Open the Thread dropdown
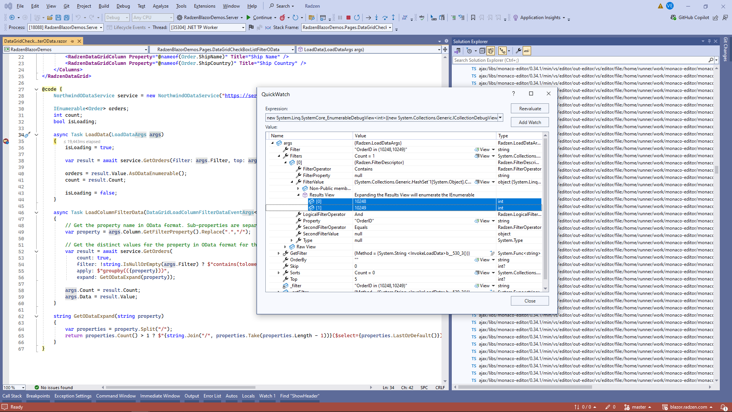Viewport: 732px width, 412px height. (x=207, y=27)
